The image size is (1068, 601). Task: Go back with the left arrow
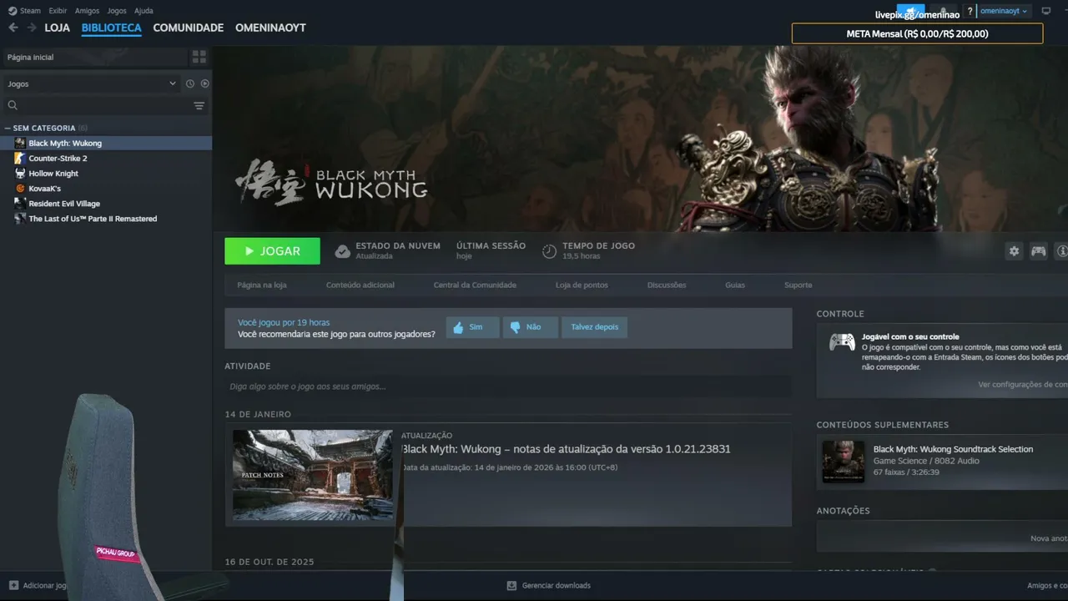(13, 28)
